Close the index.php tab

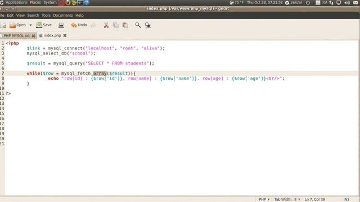[65, 35]
